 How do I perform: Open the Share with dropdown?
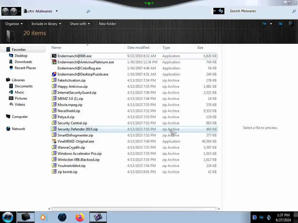(80, 24)
